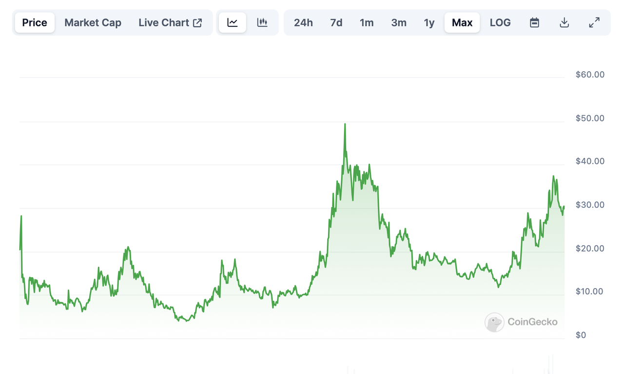Choose the 1y timeframe

tap(429, 22)
